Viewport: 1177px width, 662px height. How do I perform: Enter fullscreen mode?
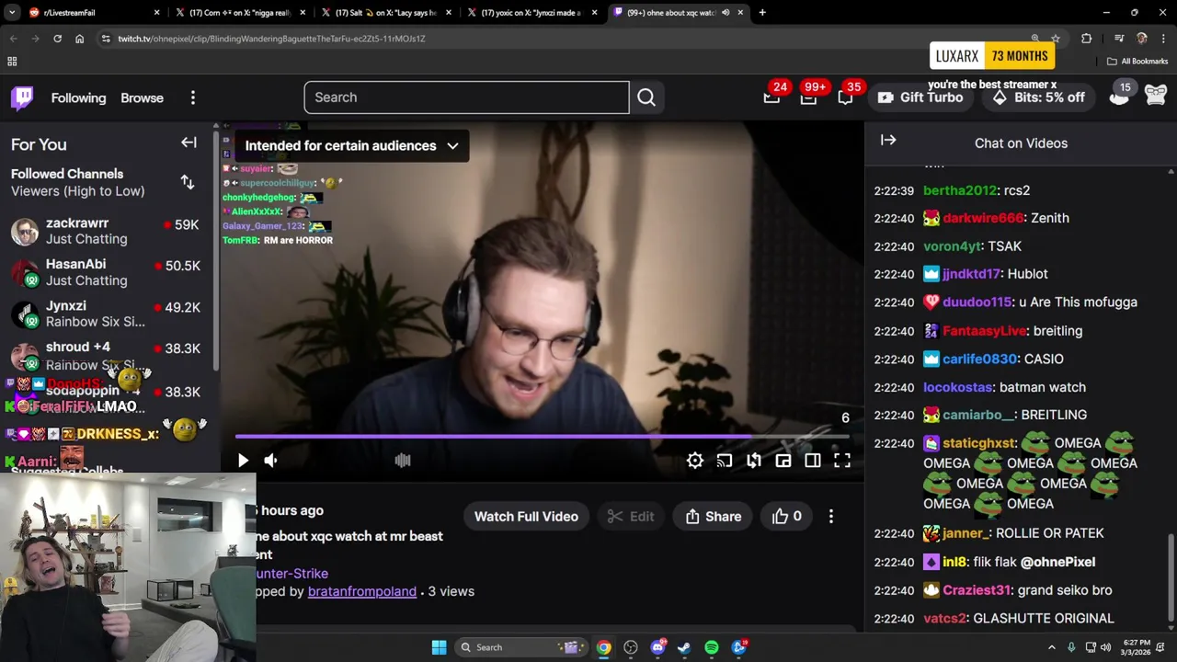(x=842, y=461)
